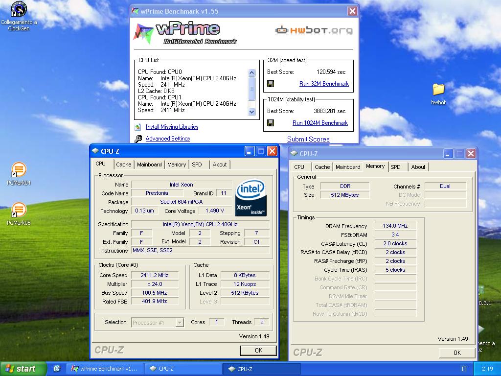This screenshot has width=501, height=376.
Task: Minimize the left CPU-Z window
Action: (250, 151)
